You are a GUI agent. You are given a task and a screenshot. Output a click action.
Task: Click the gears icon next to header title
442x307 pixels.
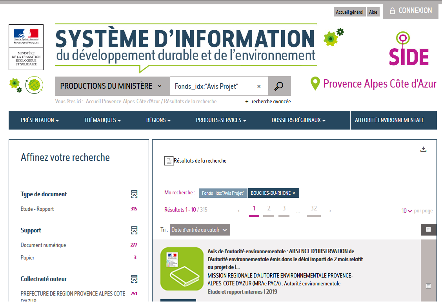point(334,37)
